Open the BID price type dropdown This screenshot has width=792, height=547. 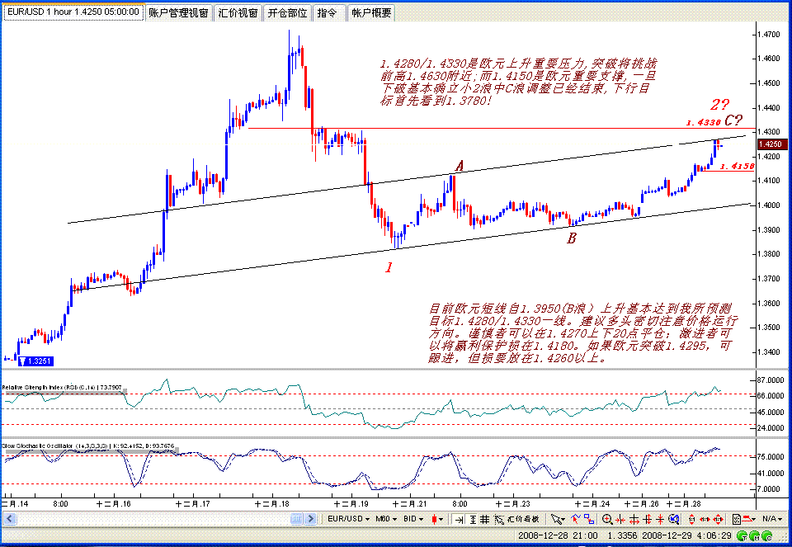pos(413,519)
